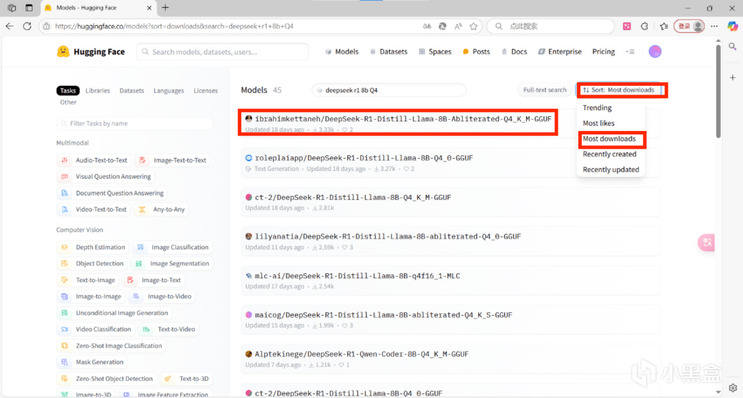The image size is (743, 398).
Task: Focus the Hugging Face search field
Action: [x=222, y=52]
